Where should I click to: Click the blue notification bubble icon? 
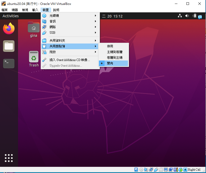(x=200, y=17)
